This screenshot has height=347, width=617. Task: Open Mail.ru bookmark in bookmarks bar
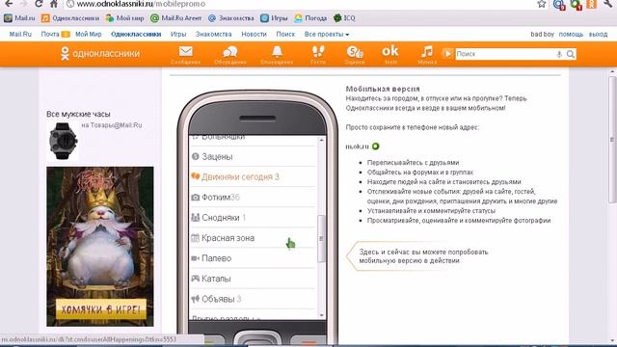[x=19, y=18]
